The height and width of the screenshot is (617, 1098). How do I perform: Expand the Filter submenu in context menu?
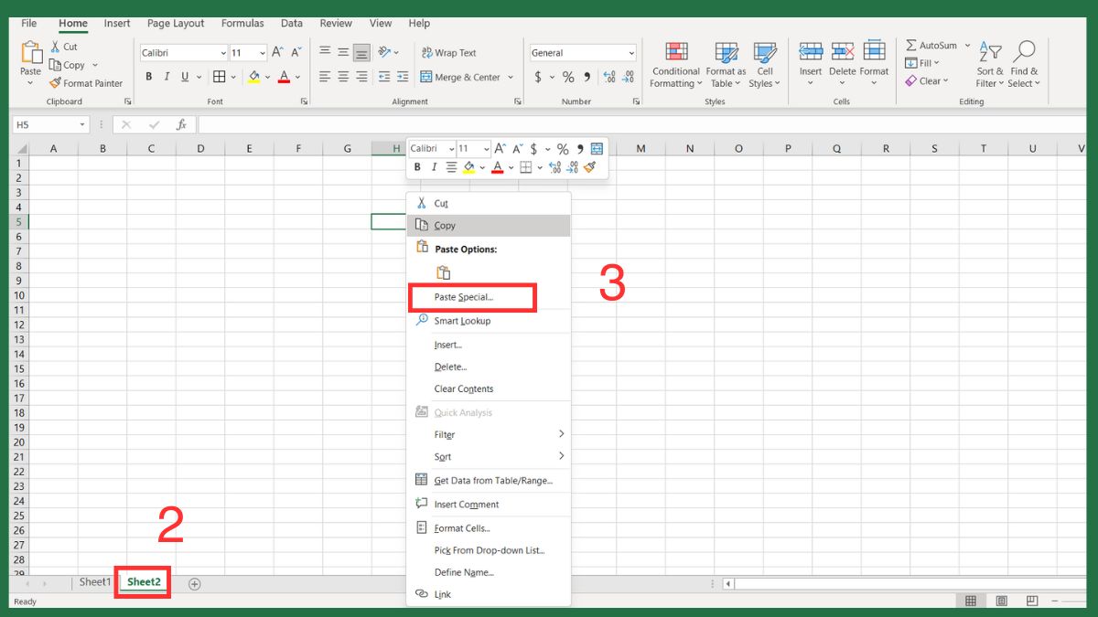pos(561,434)
